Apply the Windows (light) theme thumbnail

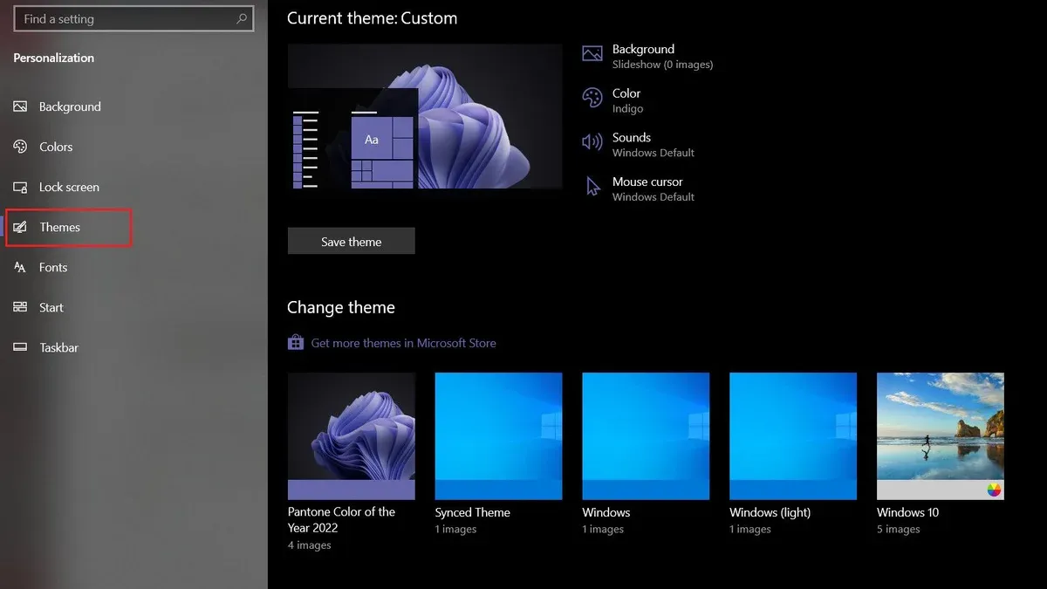(x=793, y=435)
